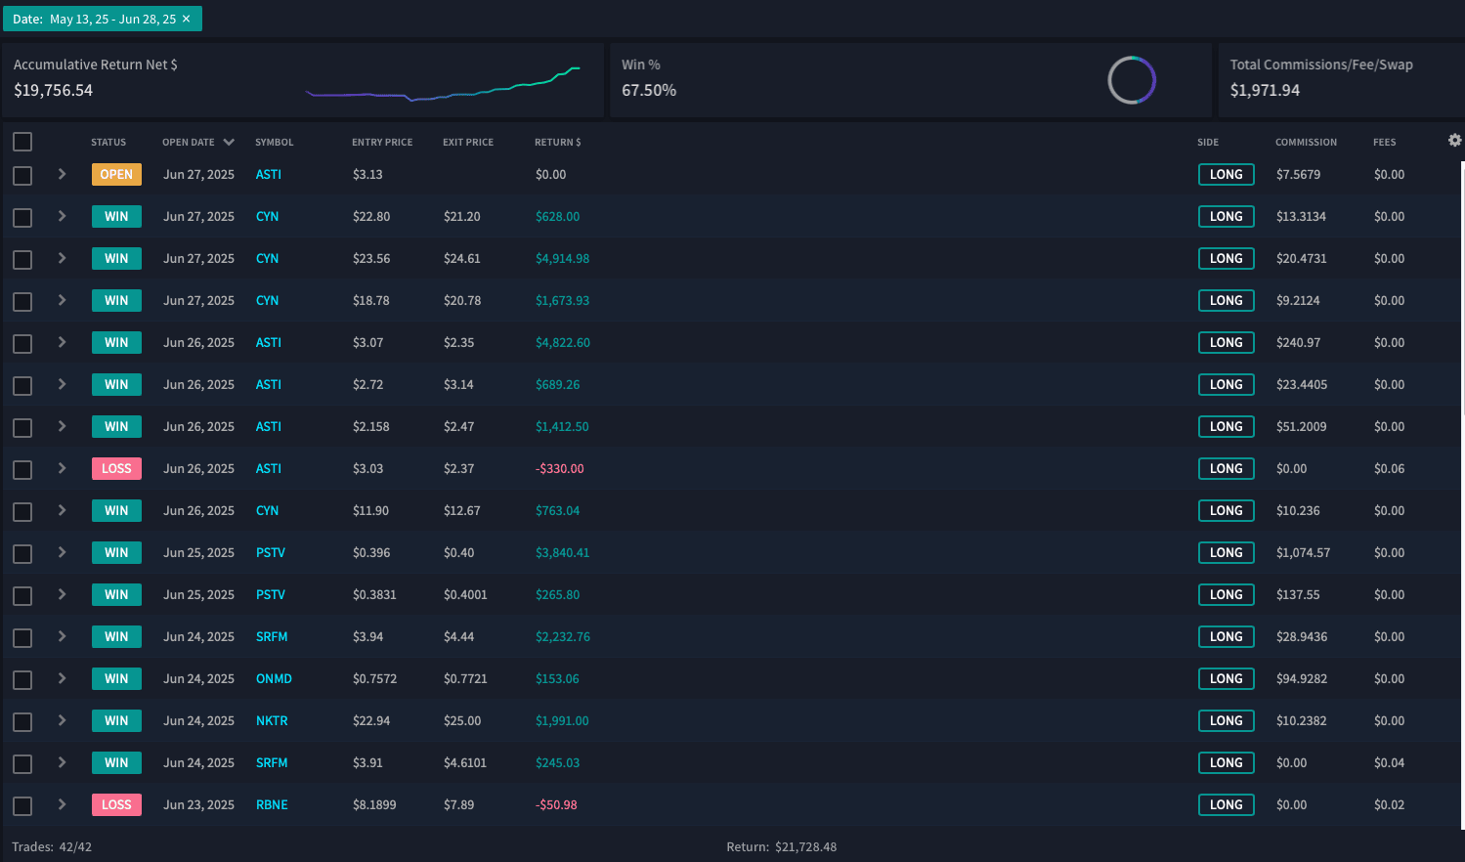
Task: Click the $8.1899 entry price cell
Action: click(x=374, y=805)
